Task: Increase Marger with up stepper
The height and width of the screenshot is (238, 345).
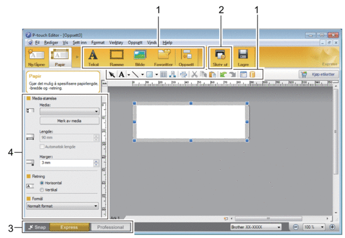Action: tap(96, 161)
